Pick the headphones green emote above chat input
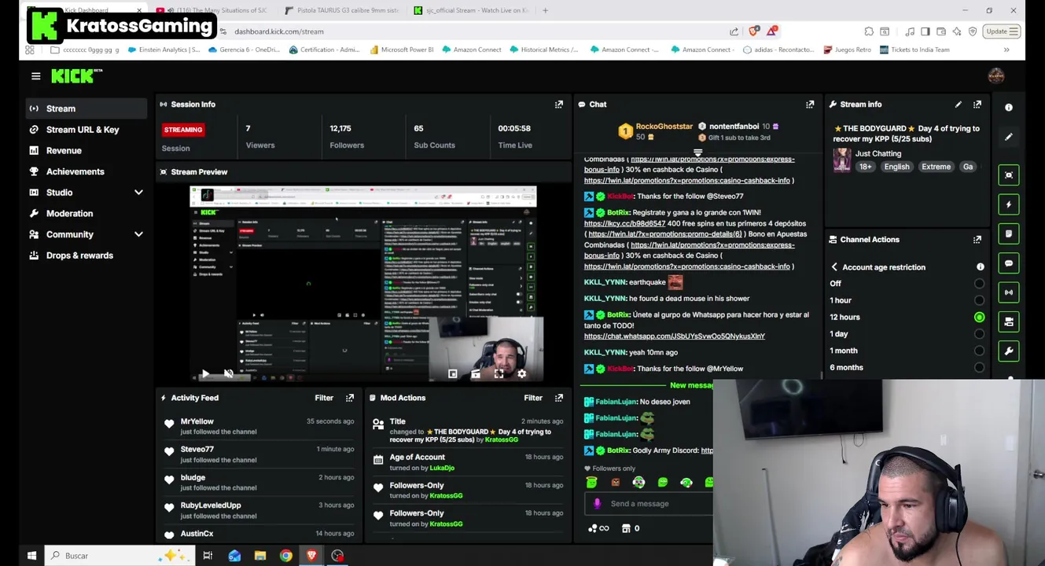1045x566 pixels. [686, 482]
